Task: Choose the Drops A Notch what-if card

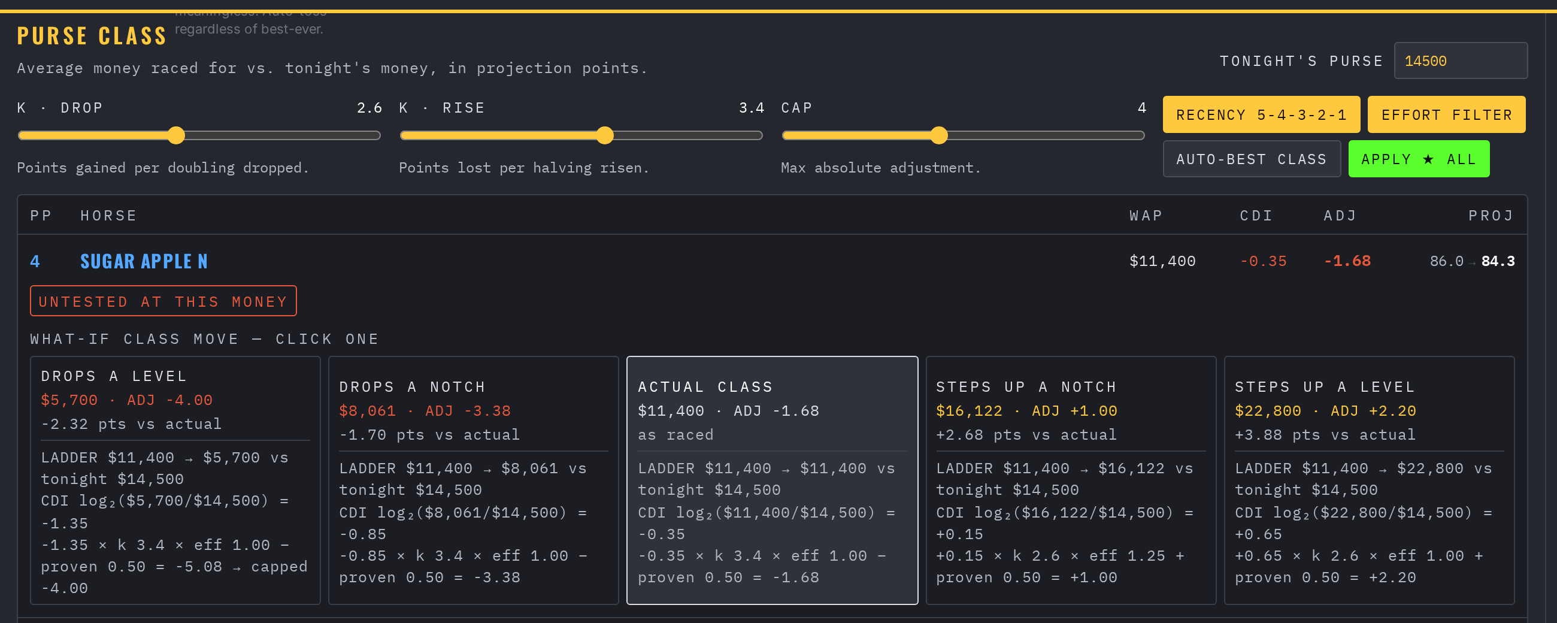Action: tap(473, 480)
